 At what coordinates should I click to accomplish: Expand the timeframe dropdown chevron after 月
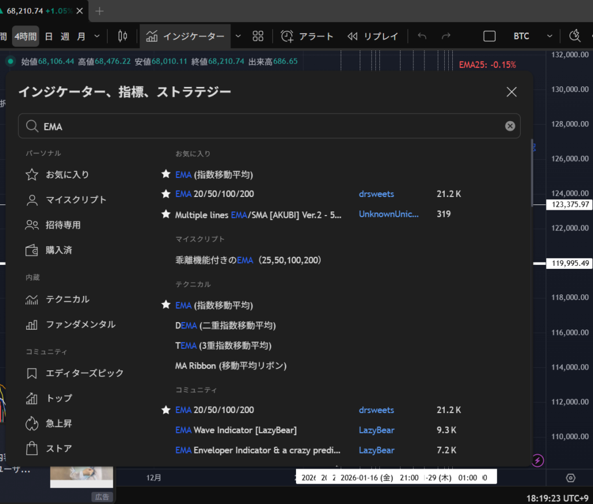97,36
